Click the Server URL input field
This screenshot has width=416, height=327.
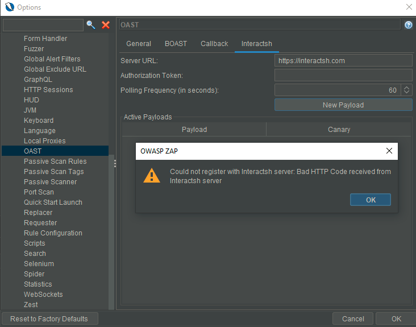343,60
